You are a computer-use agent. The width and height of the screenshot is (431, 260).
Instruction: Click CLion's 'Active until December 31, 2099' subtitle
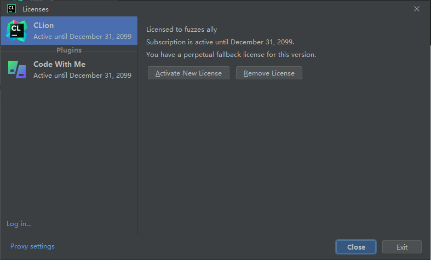pyautogui.click(x=82, y=36)
